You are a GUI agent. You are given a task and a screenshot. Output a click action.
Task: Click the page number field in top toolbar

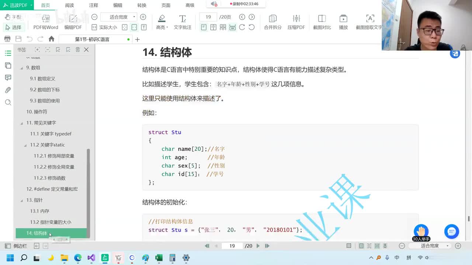pyautogui.click(x=208, y=17)
